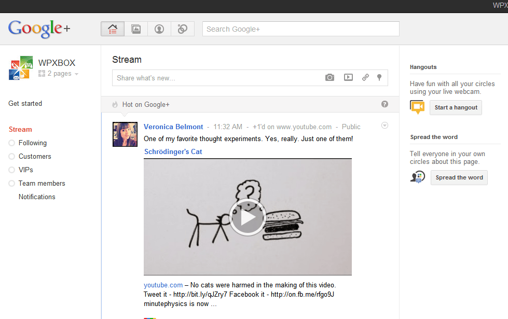
Task: Select the Following circle radio button
Action: (11, 143)
